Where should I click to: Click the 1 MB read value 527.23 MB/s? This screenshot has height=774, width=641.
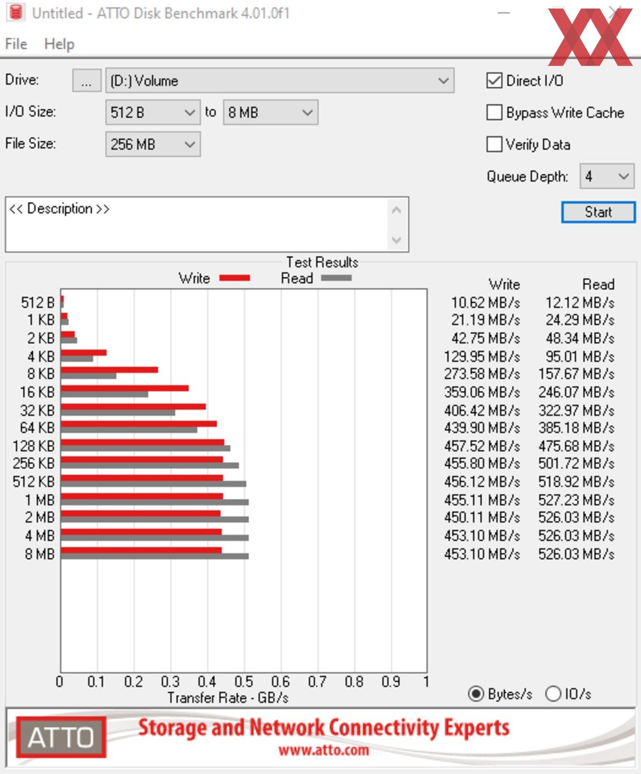576,500
